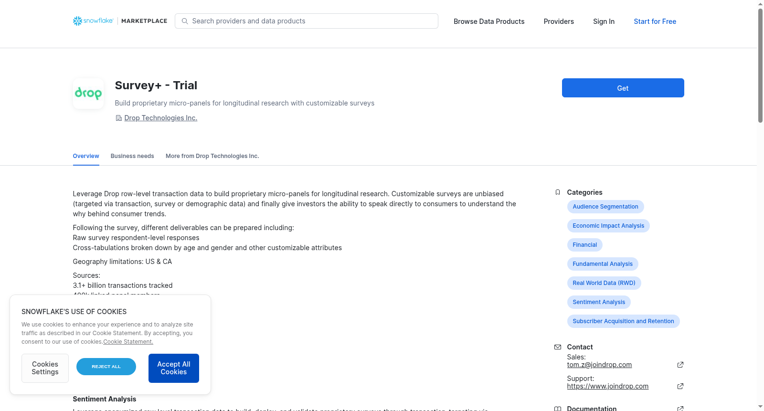
Task: Click the Snowflake logo
Action: point(93,21)
